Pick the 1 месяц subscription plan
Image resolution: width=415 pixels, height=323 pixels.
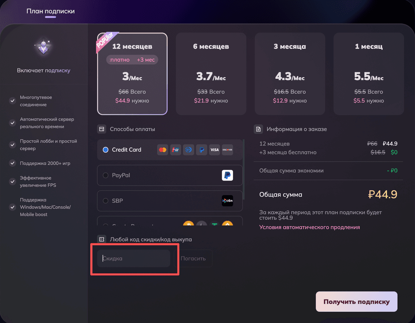(369, 74)
